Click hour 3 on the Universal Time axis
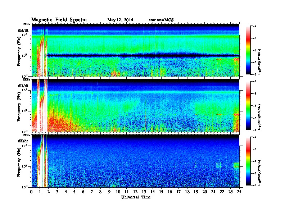 click(x=58, y=192)
